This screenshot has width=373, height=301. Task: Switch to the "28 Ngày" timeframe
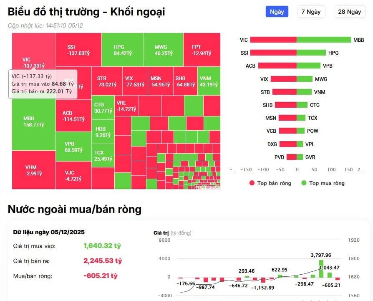pos(349,11)
